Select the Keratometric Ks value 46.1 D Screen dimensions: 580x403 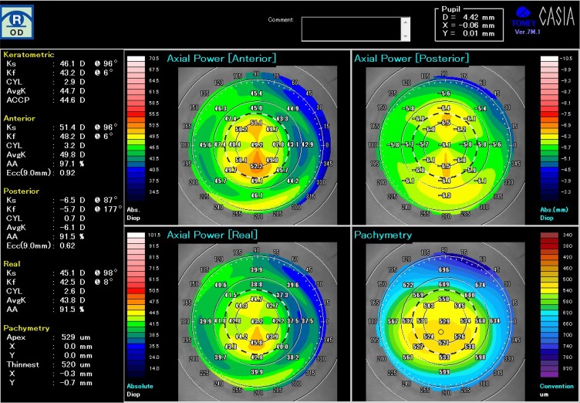(x=72, y=64)
